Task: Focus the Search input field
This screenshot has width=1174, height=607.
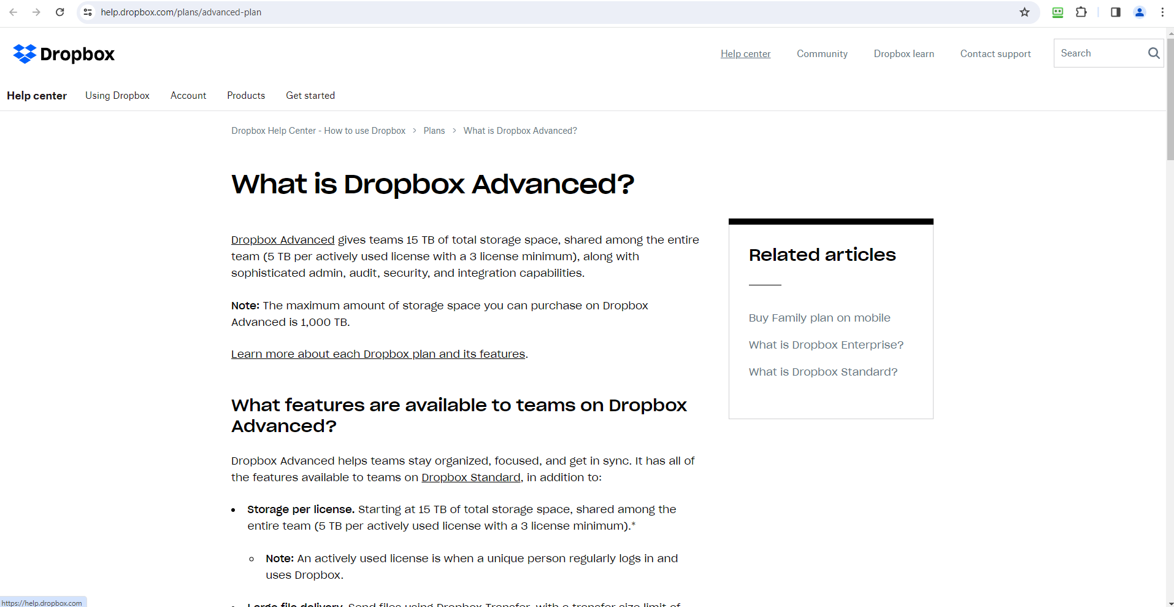Action: (1098, 53)
